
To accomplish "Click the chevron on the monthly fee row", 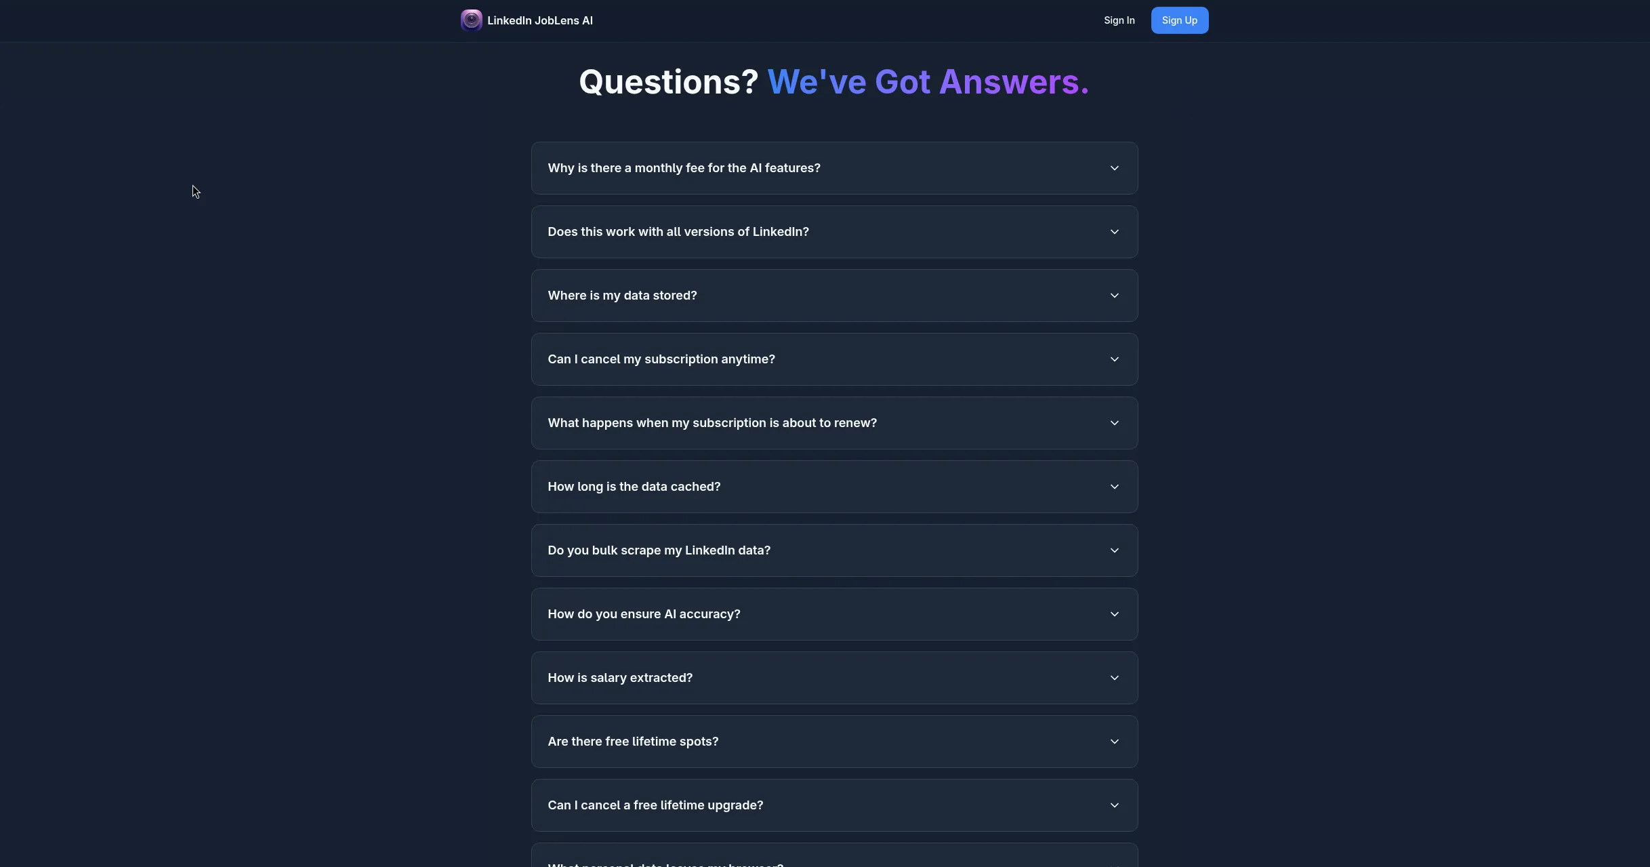I will 1114,168.
